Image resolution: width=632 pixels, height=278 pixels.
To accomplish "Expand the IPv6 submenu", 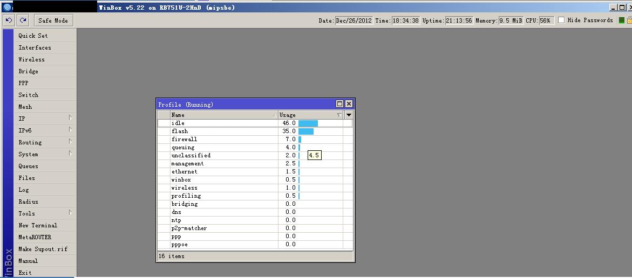I will click(x=45, y=130).
